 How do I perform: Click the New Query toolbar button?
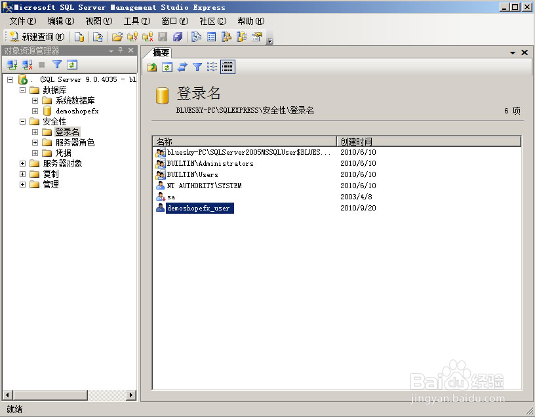pos(37,37)
